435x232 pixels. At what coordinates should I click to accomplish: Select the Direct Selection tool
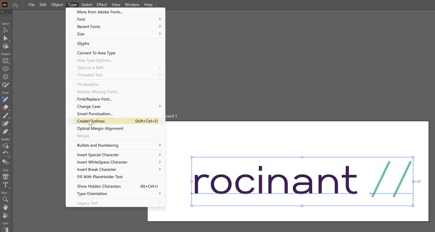click(5, 38)
